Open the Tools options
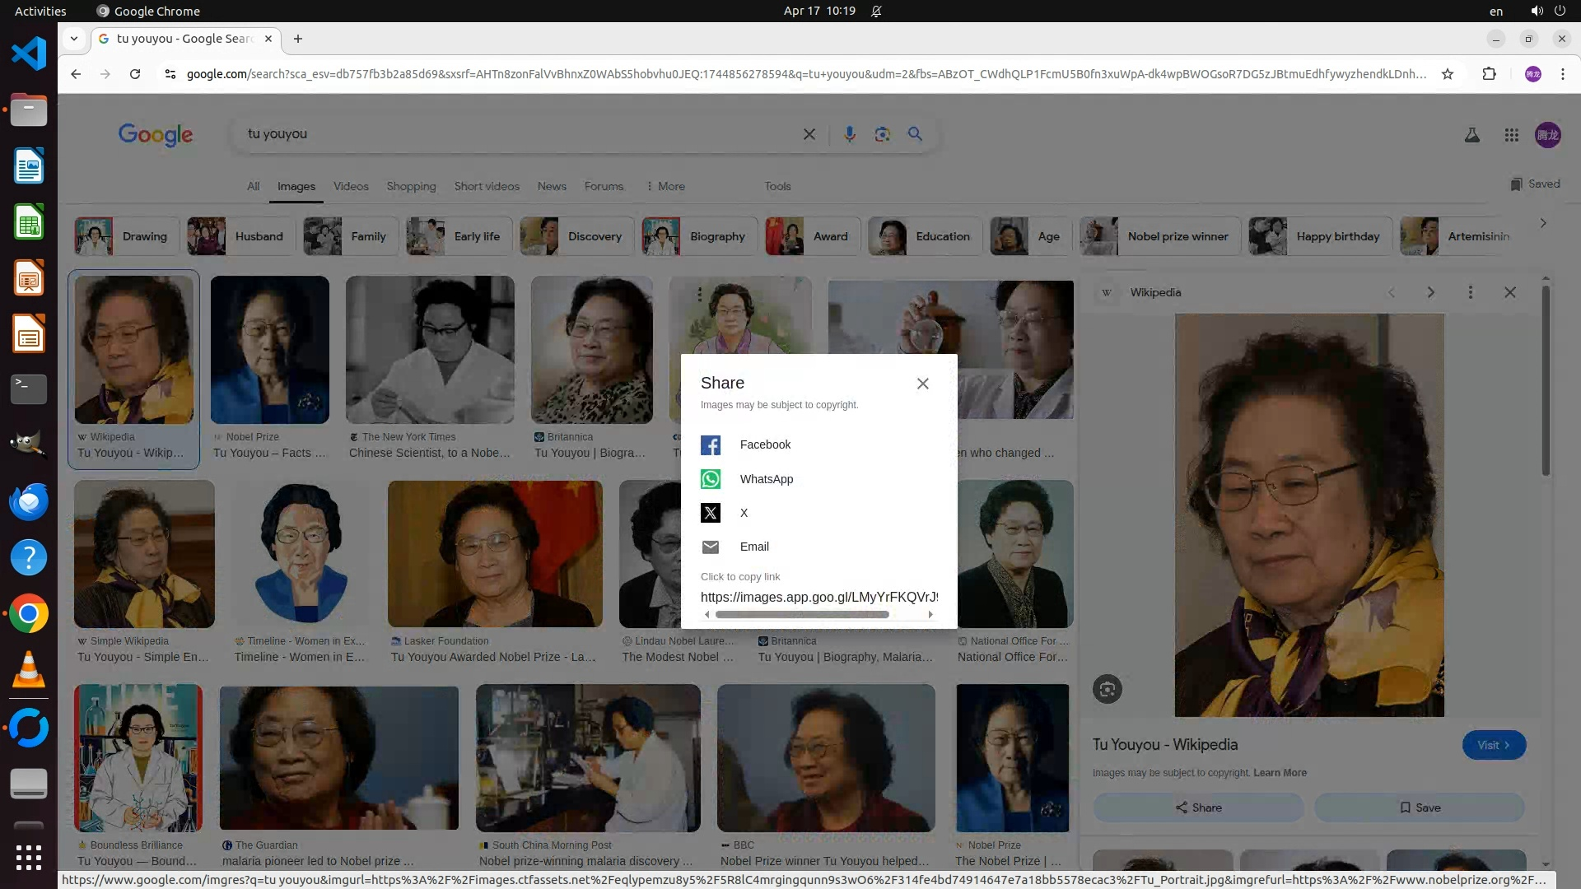 (x=777, y=187)
